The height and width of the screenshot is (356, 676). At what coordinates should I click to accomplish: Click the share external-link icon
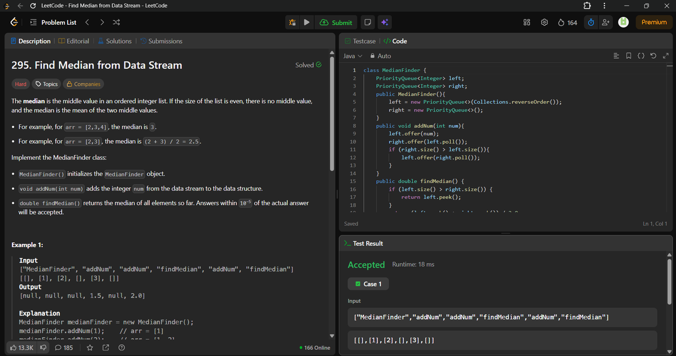tap(105, 348)
